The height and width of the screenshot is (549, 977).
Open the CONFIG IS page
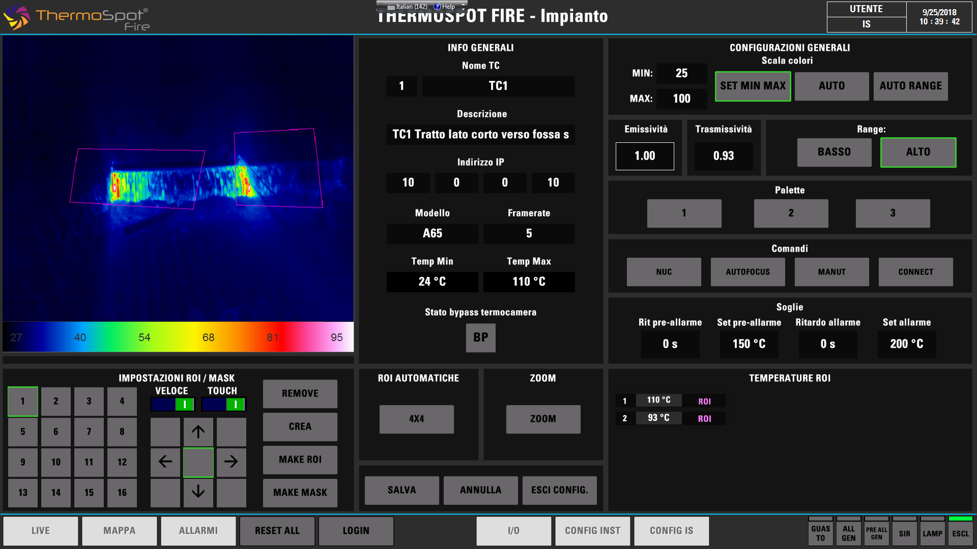[672, 531]
